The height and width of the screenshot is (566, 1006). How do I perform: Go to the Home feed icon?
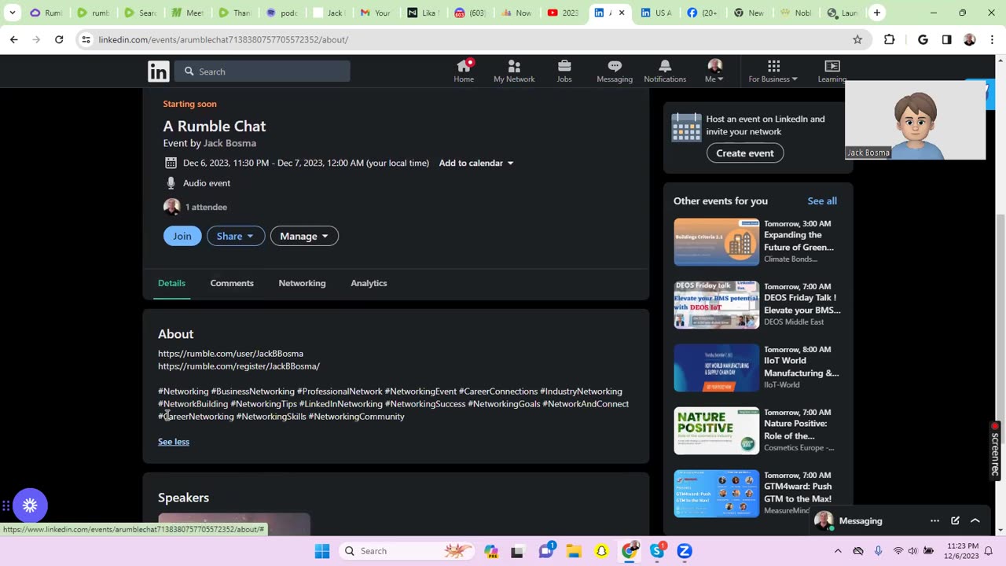[x=464, y=66]
